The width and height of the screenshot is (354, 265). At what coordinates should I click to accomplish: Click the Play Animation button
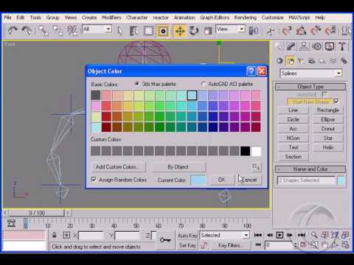280,235
